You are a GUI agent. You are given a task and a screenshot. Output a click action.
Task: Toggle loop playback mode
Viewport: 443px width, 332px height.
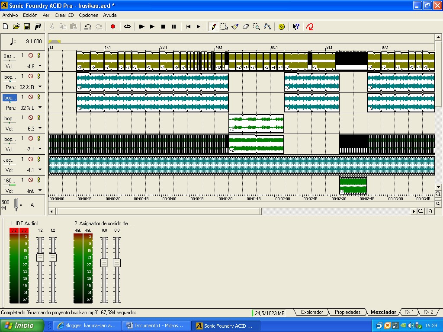coord(127,26)
